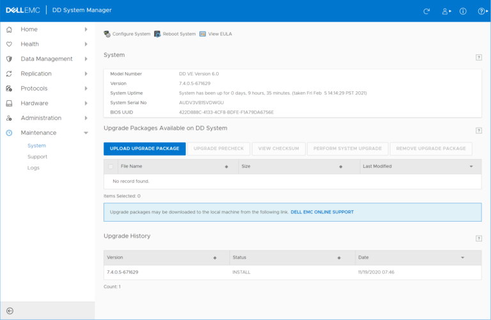Image resolution: width=491 pixels, height=320 pixels.
Task: Click the system serial AUDV3VB15VDWGU value
Action: pyautogui.click(x=201, y=103)
